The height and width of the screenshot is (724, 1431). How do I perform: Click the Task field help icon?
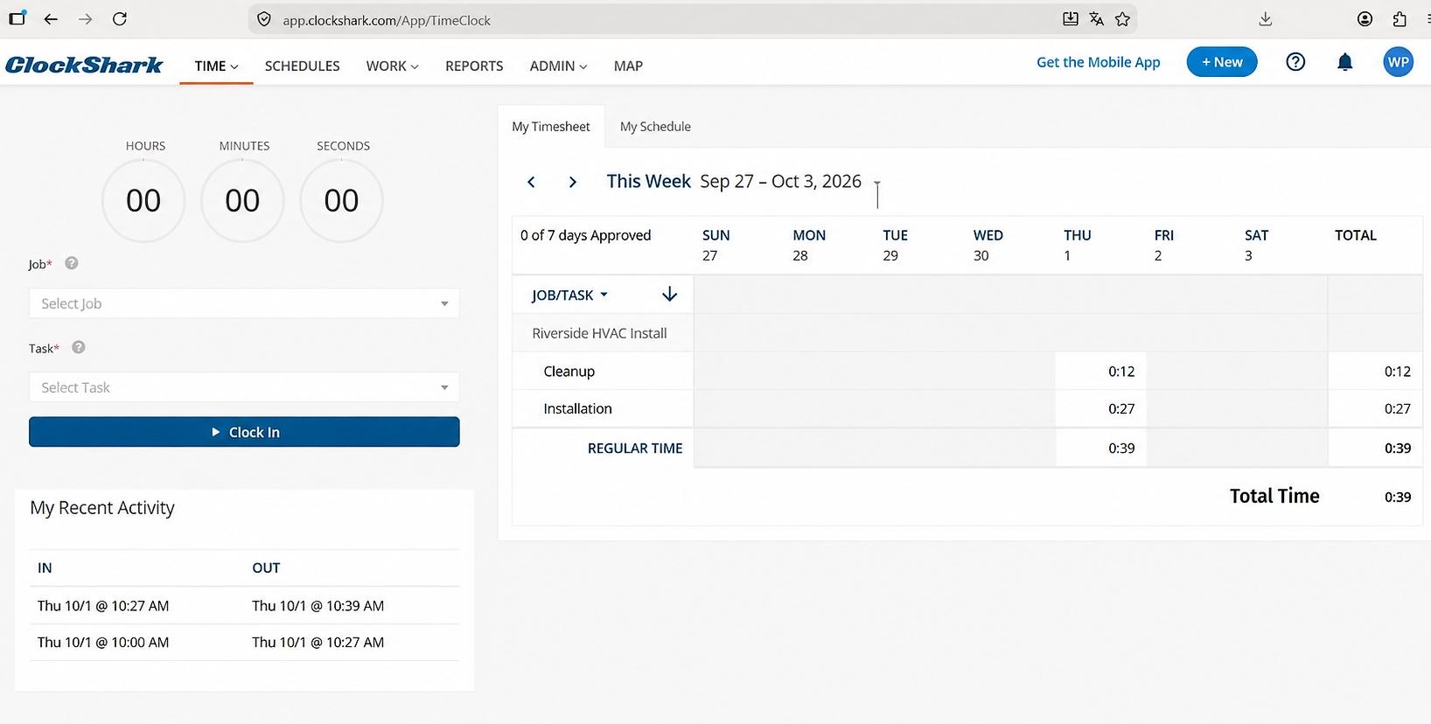pyautogui.click(x=79, y=347)
